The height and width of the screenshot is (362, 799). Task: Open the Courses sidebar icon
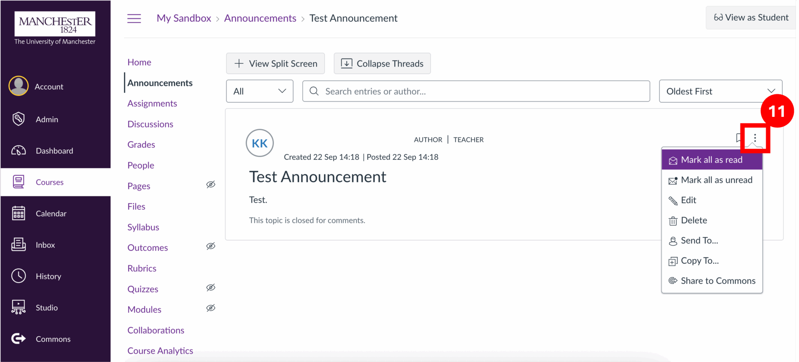click(18, 182)
